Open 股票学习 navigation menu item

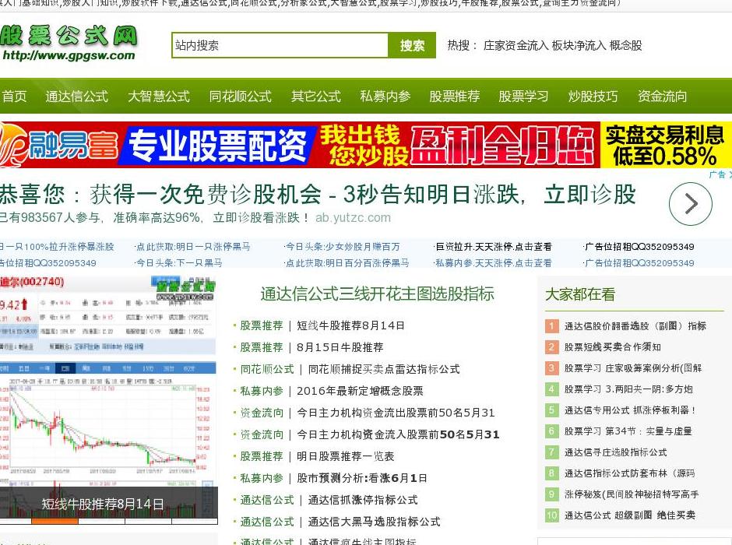(523, 96)
